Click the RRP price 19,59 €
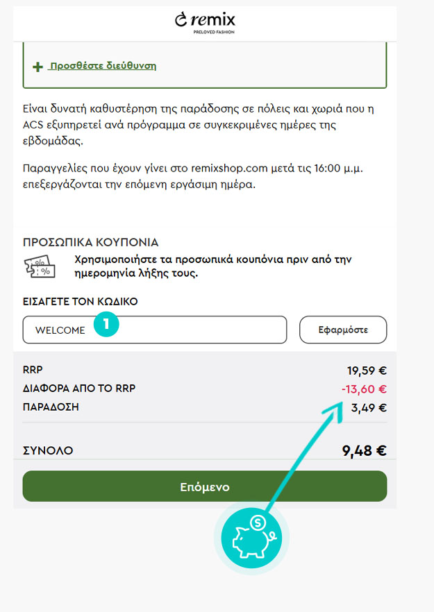Screen dimensions: 434x612 367,371
